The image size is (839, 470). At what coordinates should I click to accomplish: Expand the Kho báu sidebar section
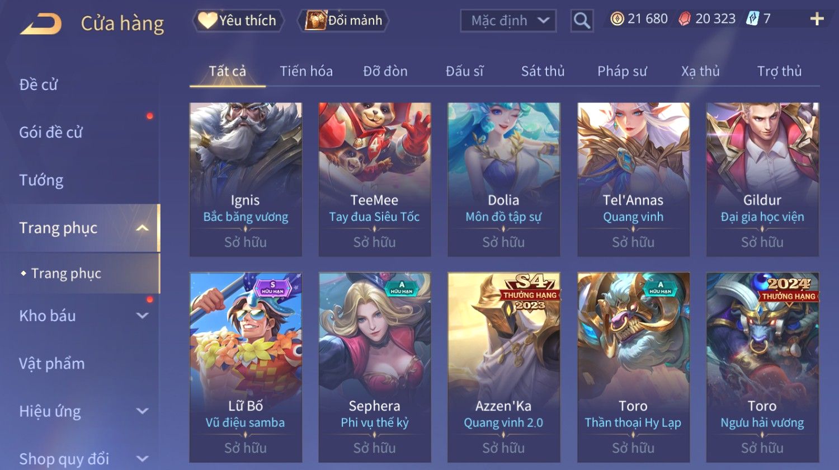click(x=143, y=316)
